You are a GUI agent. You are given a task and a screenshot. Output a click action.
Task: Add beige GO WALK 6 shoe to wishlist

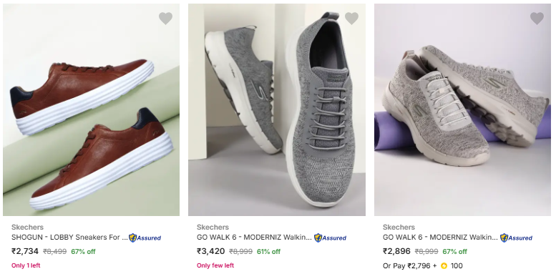coord(537,18)
